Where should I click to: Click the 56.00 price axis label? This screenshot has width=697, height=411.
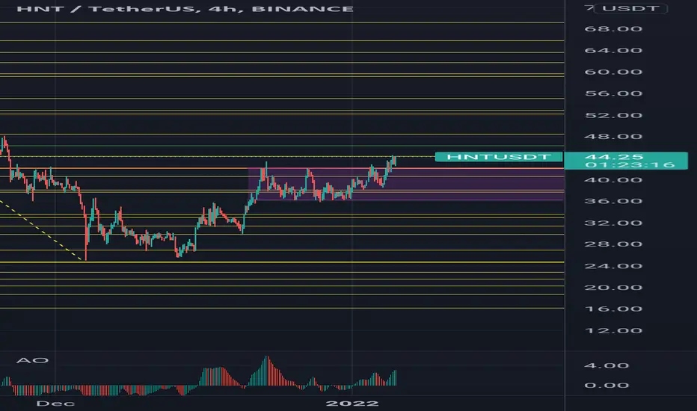[x=613, y=93]
